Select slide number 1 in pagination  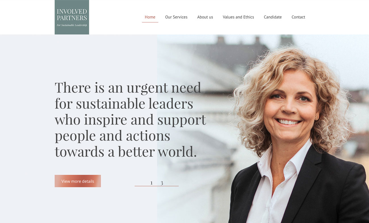(x=152, y=183)
